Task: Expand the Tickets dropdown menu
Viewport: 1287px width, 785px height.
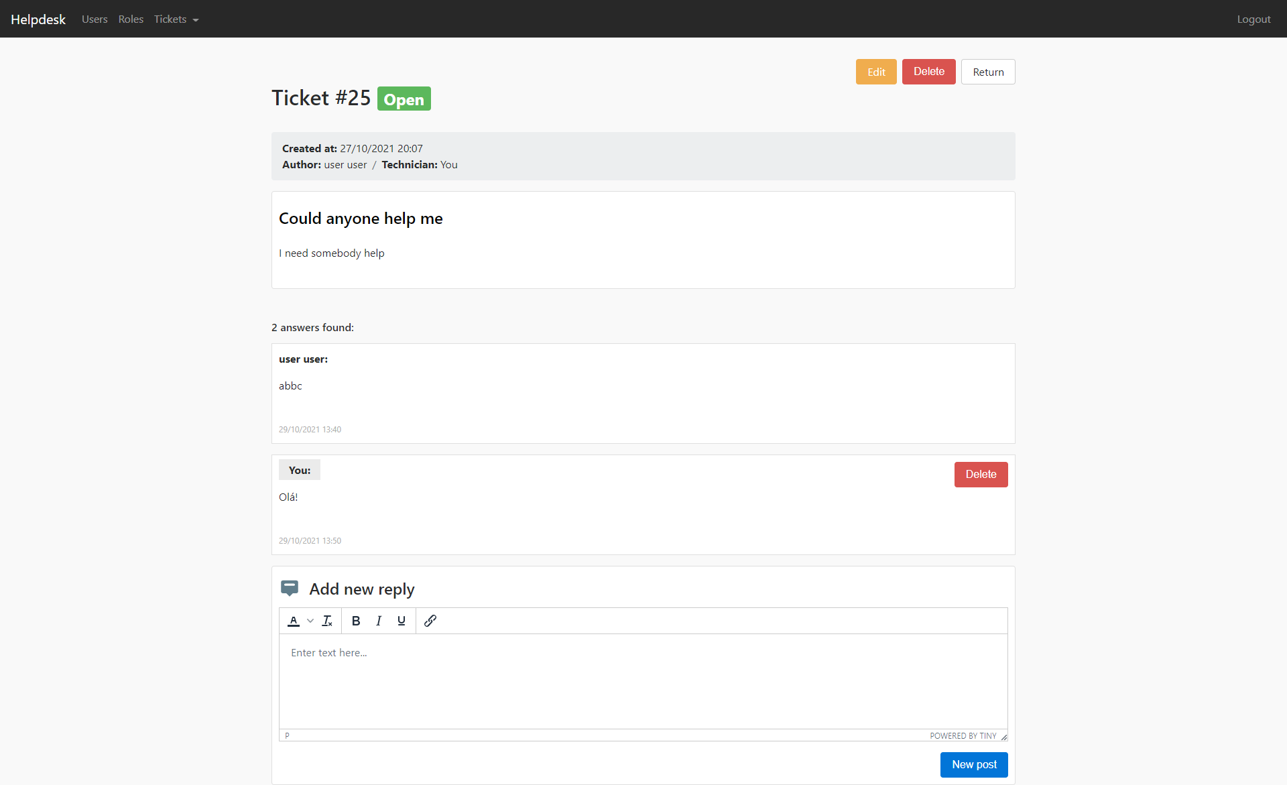Action: coord(176,19)
